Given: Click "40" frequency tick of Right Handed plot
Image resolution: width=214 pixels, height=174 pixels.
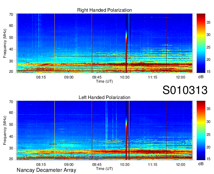Looking at the screenshot, I should pos(11,49).
